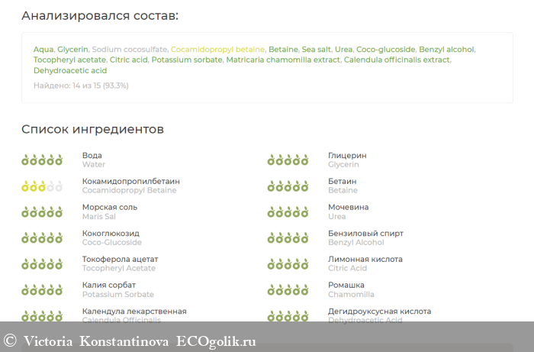Select the Ромашка ingredient name
534x352 pixels.
pos(346,285)
